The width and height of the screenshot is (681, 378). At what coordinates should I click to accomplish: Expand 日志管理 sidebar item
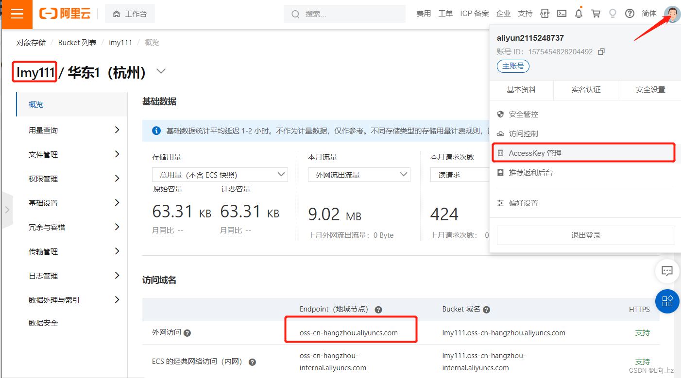[71, 276]
